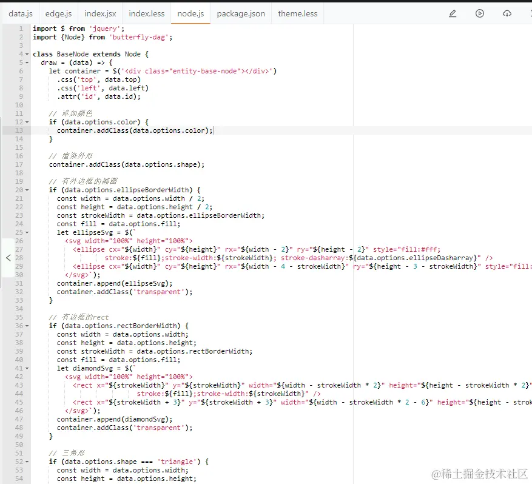The image size is (532, 484).
Task: Click the stroke-dasharray text on line 28
Action: 314,258
